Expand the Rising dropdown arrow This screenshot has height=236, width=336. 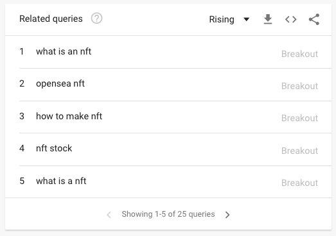pyautogui.click(x=247, y=19)
